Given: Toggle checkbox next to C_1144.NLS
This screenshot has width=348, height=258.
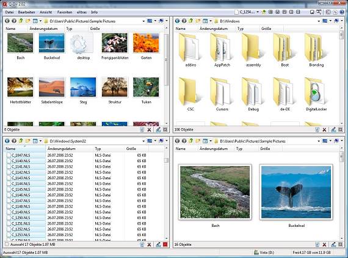Looking at the screenshot, I should click(9, 184).
